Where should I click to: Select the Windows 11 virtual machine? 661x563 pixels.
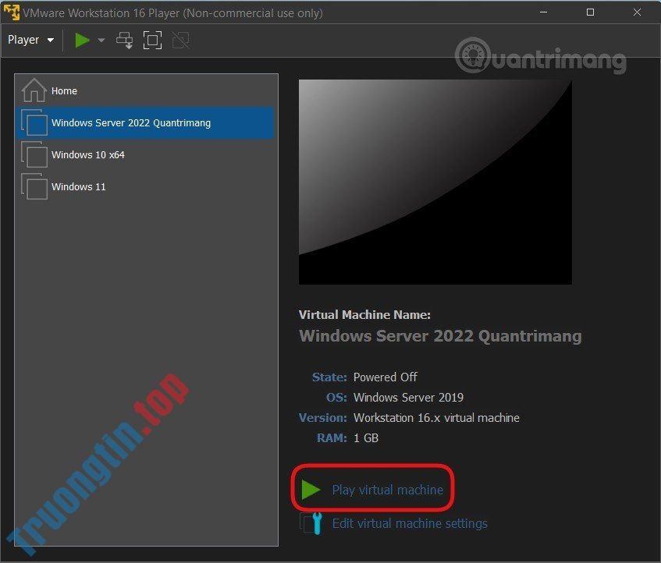77,186
